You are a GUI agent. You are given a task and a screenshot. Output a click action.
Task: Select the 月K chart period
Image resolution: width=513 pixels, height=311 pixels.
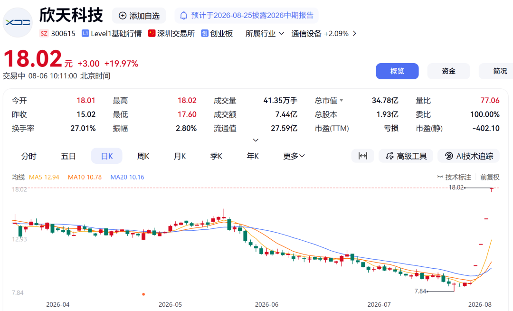(x=180, y=156)
